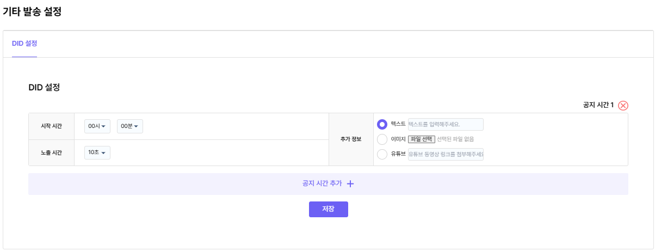Click the 기타 발송 설정 page heading
Image resolution: width=655 pixels, height=251 pixels.
32,12
